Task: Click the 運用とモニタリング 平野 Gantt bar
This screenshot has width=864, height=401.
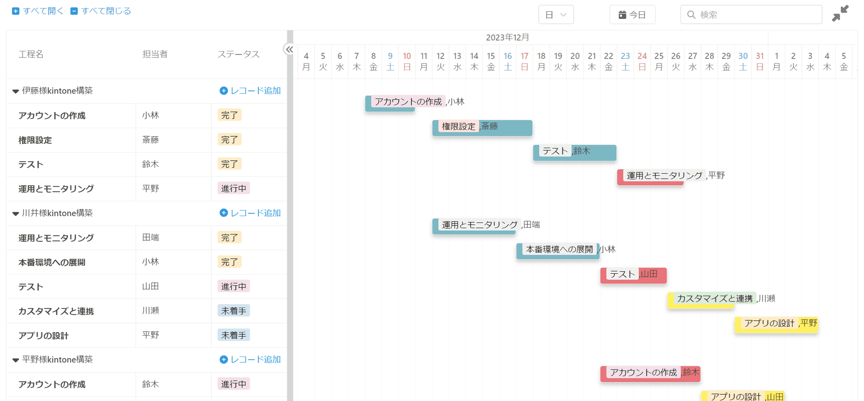Action: pyautogui.click(x=650, y=177)
